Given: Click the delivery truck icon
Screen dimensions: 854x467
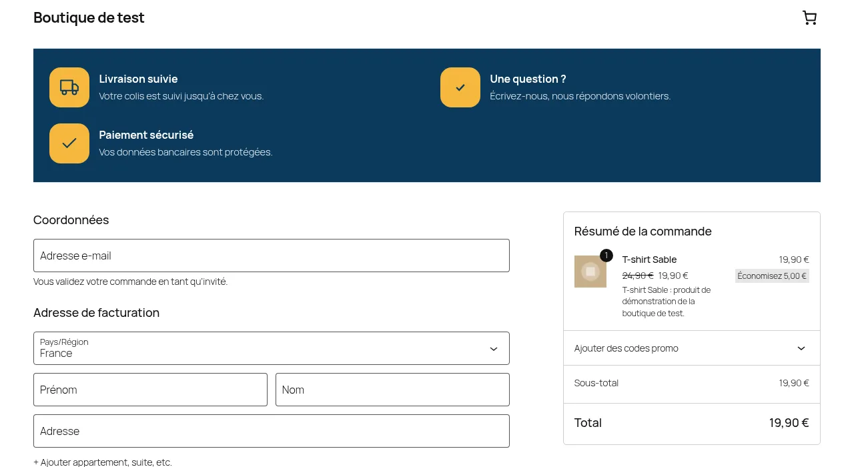Looking at the screenshot, I should [x=69, y=87].
